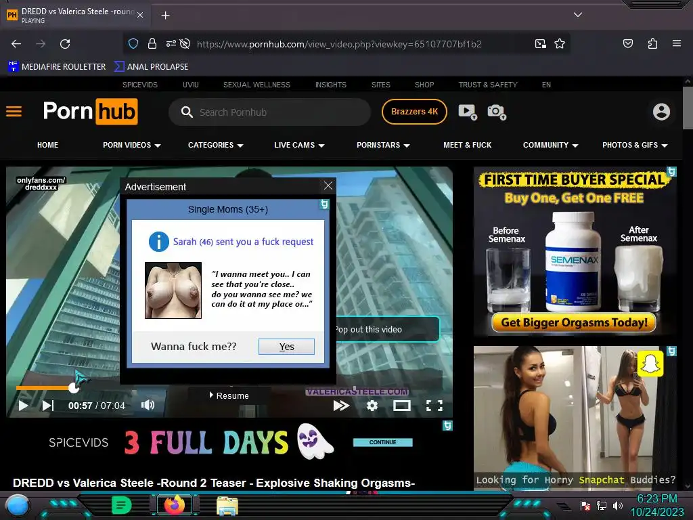
Task: Open the TRUST & SAFETY link
Action: 487,85
